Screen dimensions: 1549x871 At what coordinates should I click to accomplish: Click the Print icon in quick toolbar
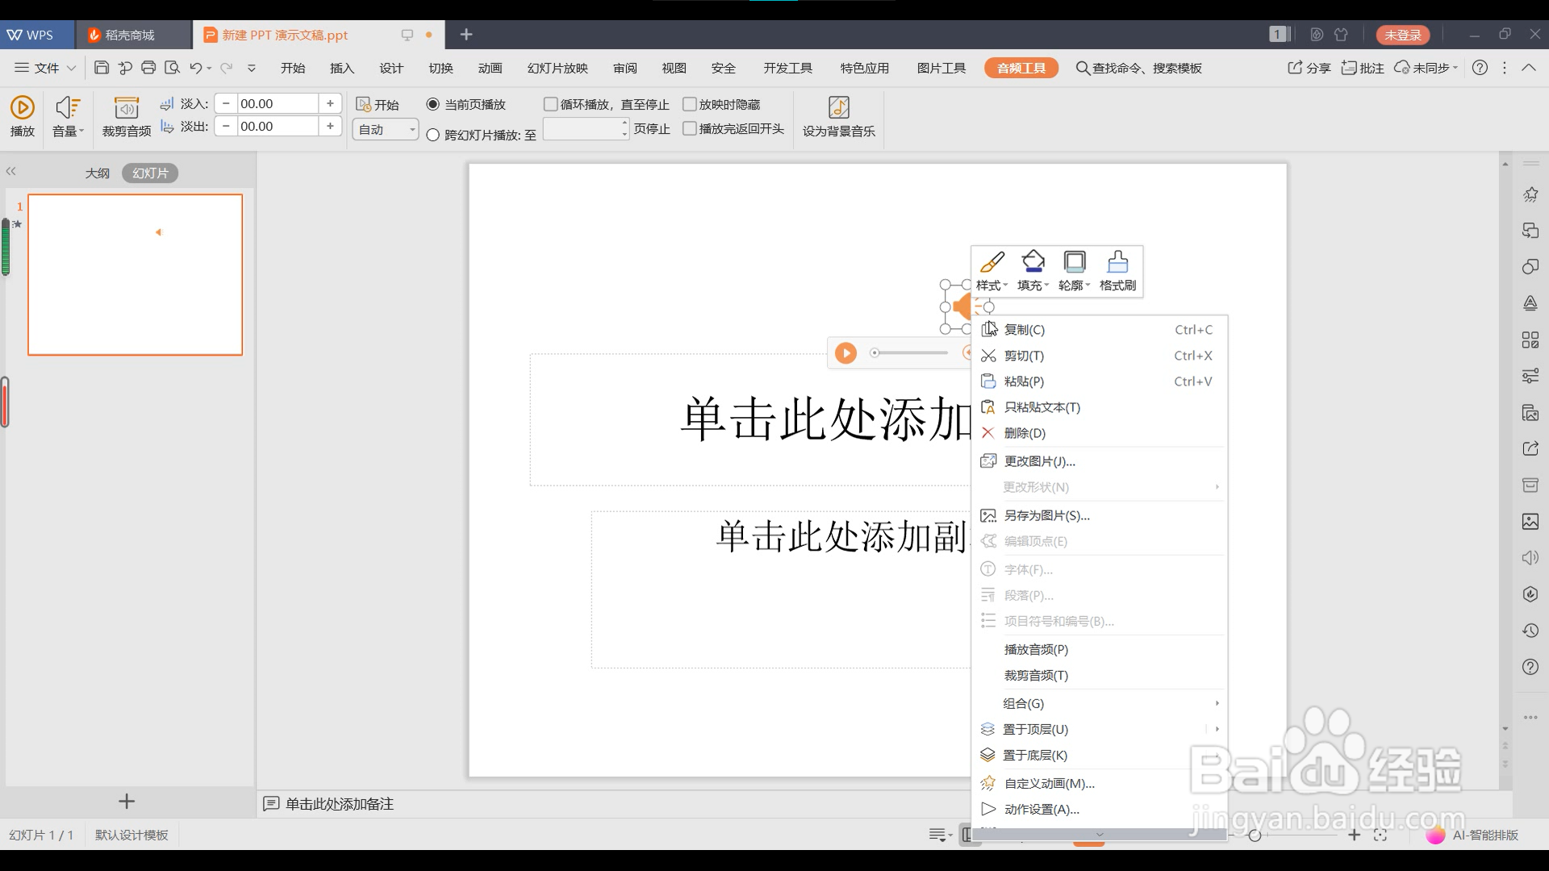pyautogui.click(x=148, y=68)
